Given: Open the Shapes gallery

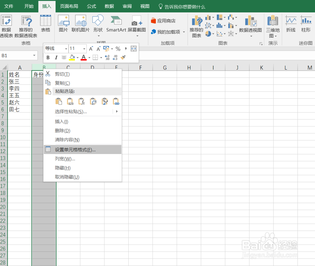Looking at the screenshot, I should (x=98, y=26).
